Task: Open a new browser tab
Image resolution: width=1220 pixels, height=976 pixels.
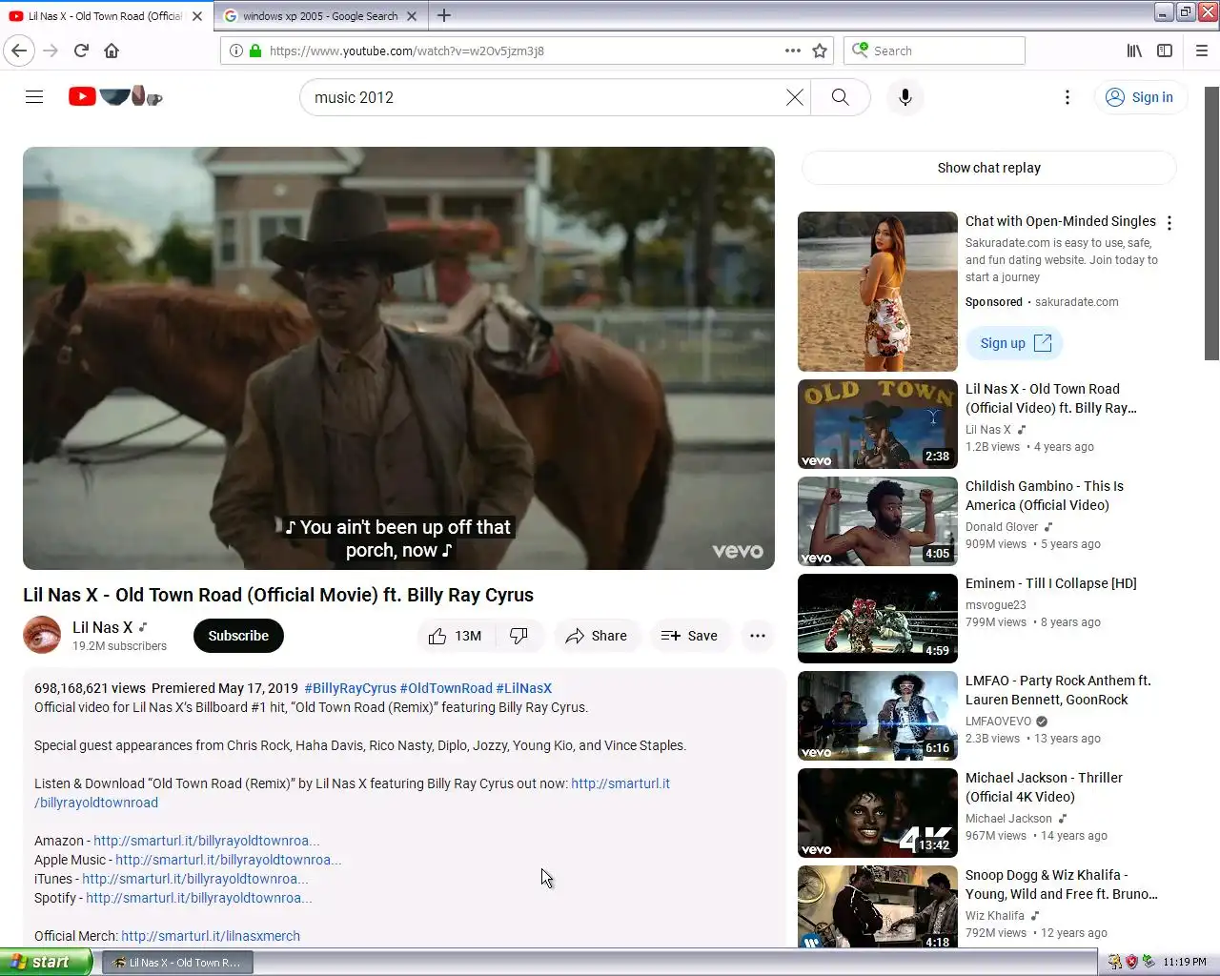Action: (x=444, y=15)
